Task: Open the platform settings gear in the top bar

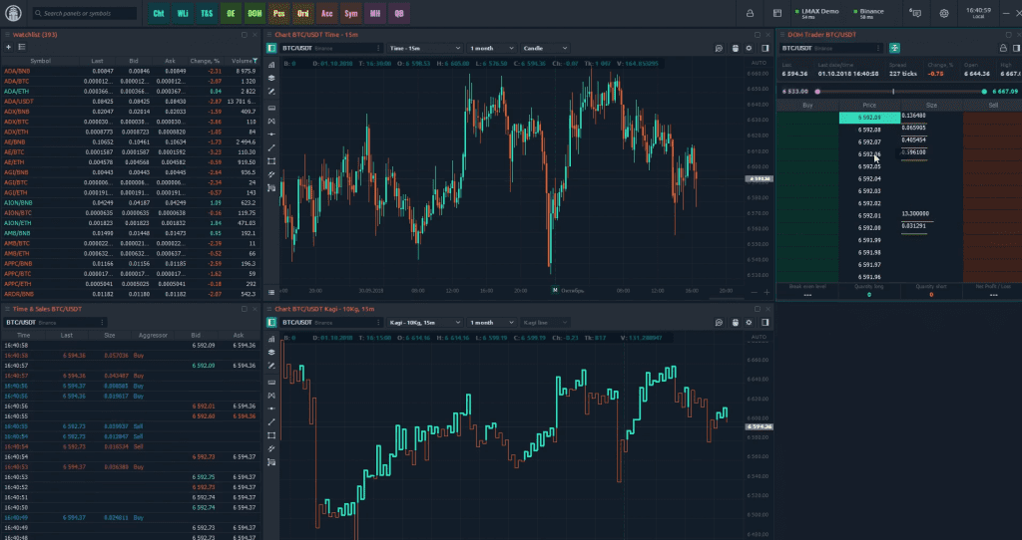Action: [x=944, y=14]
